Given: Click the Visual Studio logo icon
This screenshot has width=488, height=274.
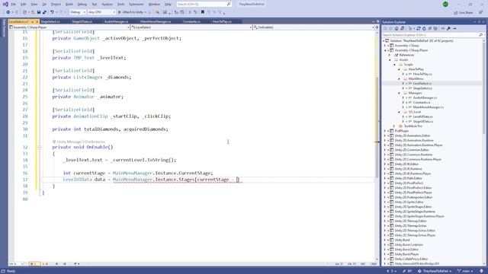Looking at the screenshot, I should point(5,4).
